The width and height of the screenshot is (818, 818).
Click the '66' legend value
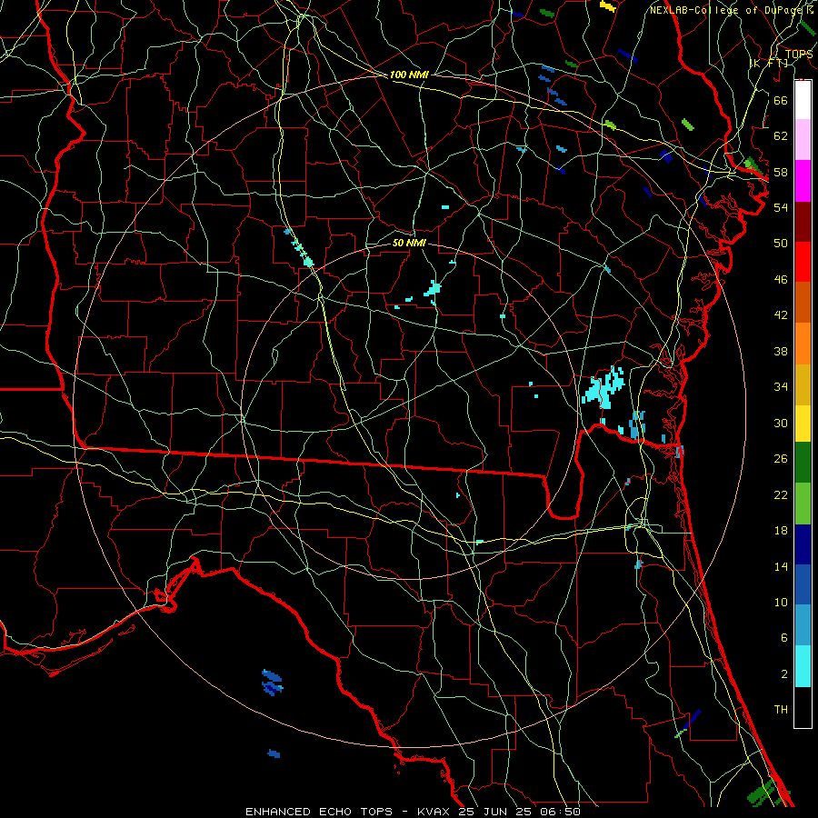click(781, 100)
